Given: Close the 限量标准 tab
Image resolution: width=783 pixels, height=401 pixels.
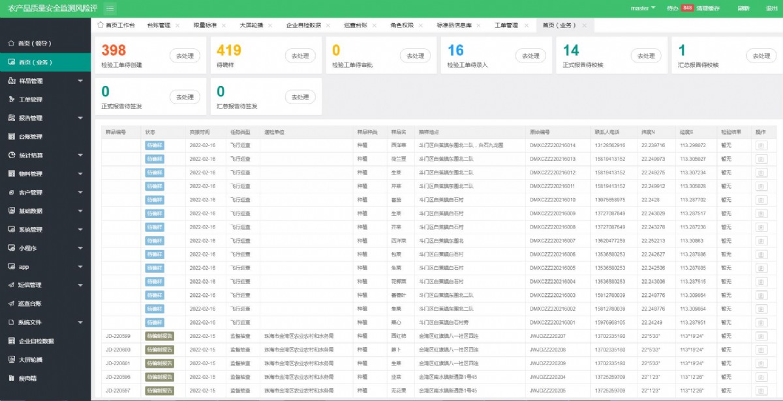Looking at the screenshot, I should point(224,25).
